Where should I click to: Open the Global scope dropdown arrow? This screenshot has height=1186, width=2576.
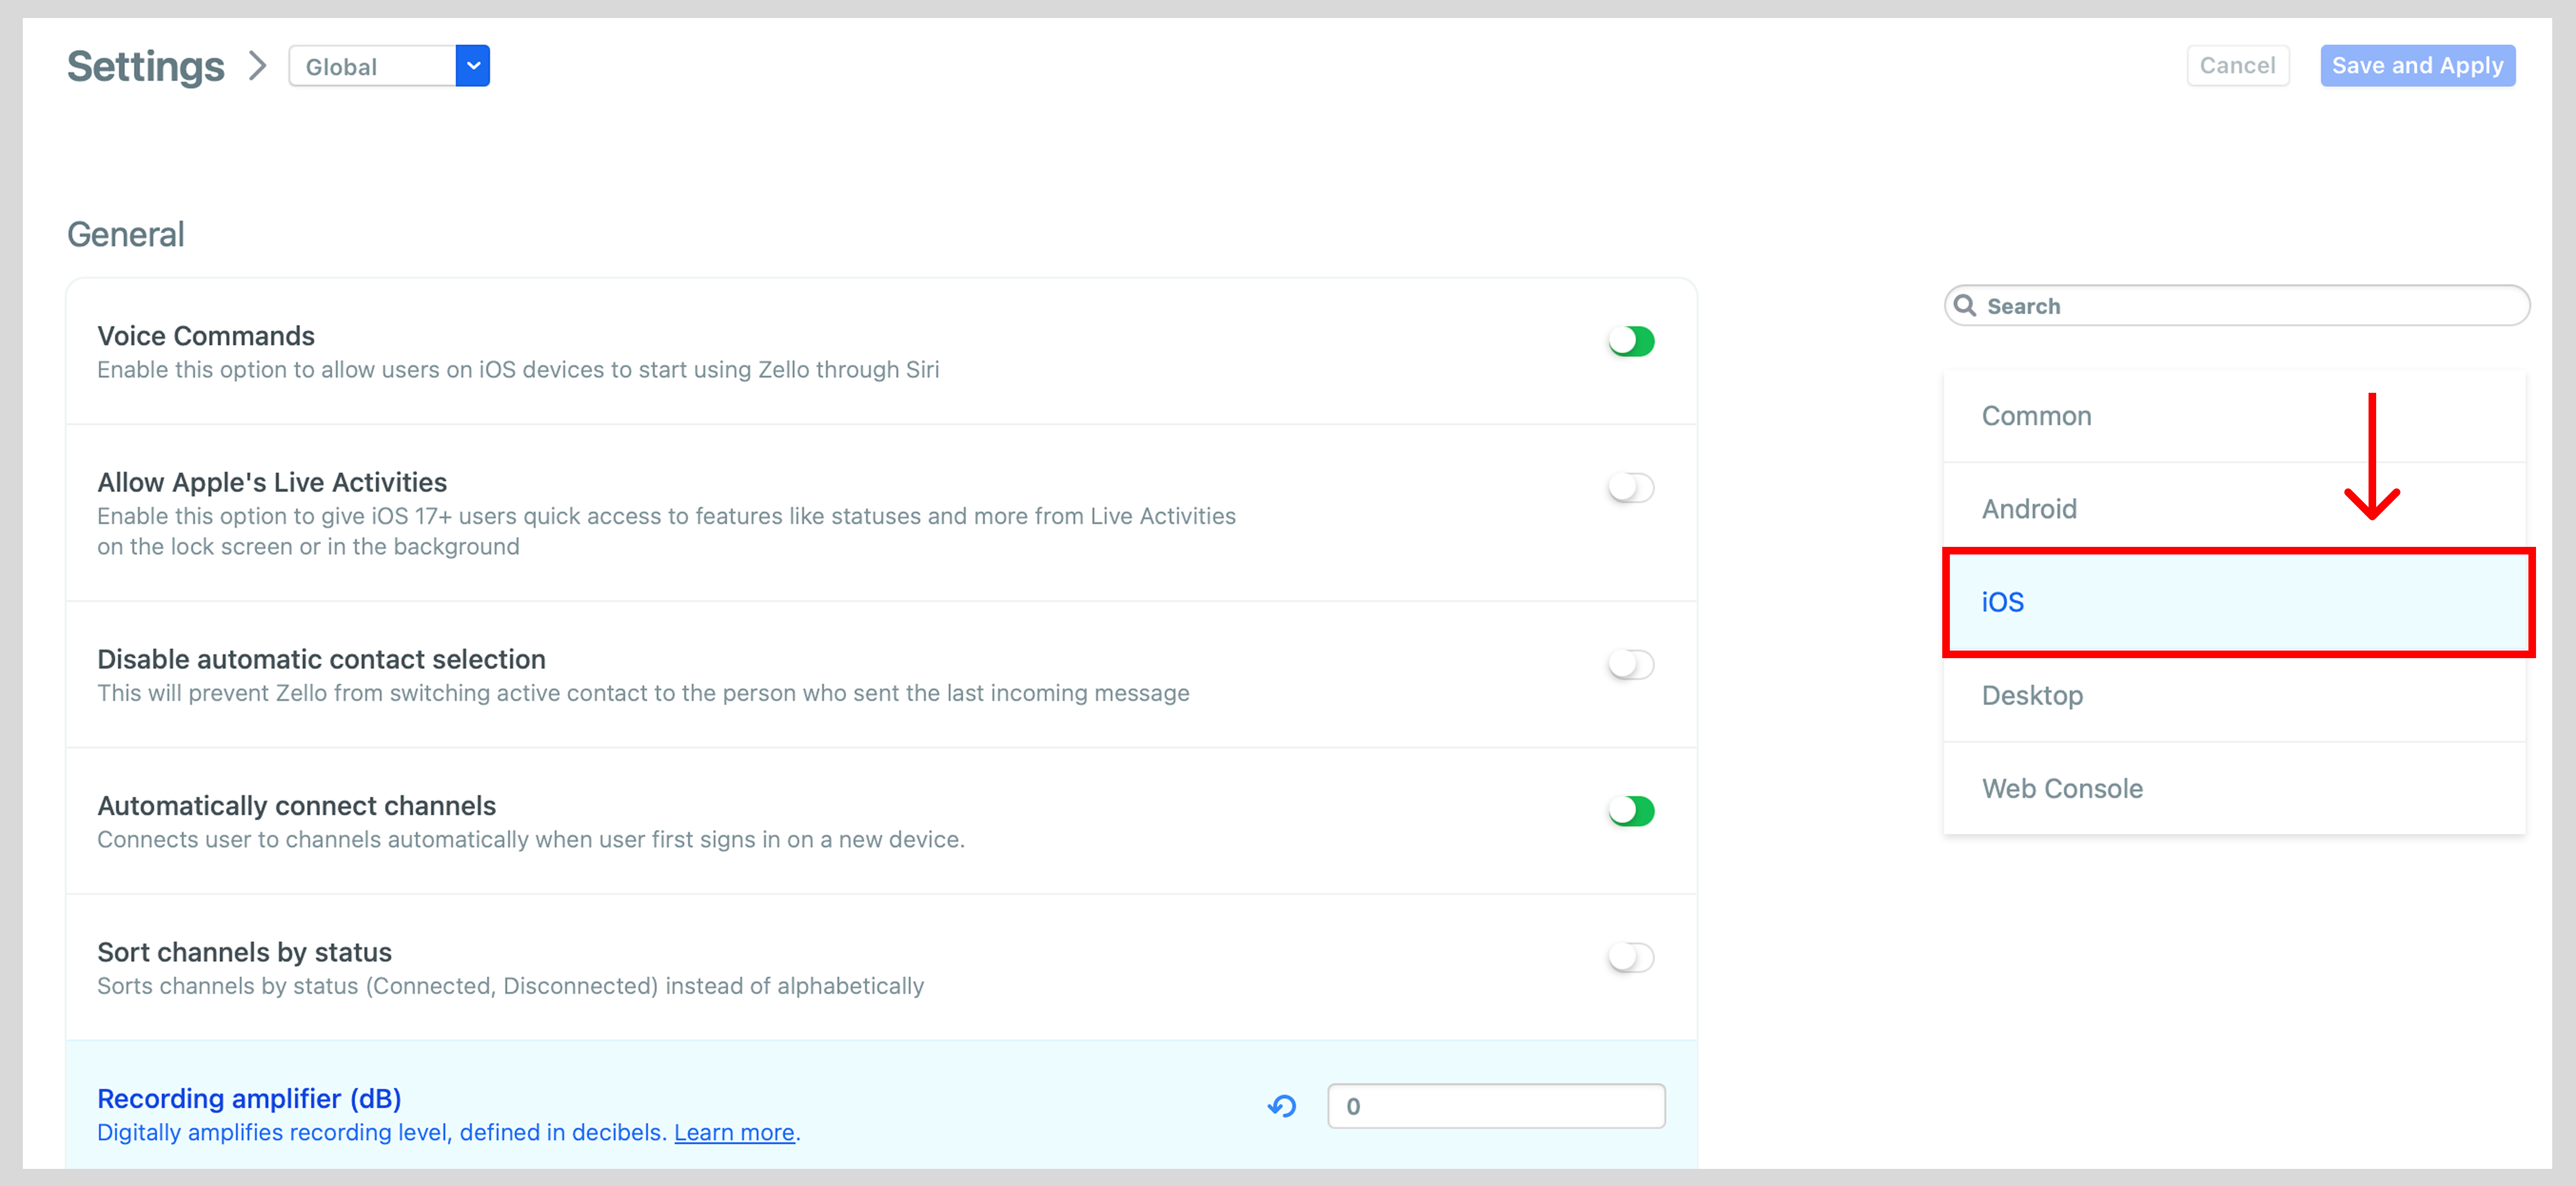click(473, 66)
